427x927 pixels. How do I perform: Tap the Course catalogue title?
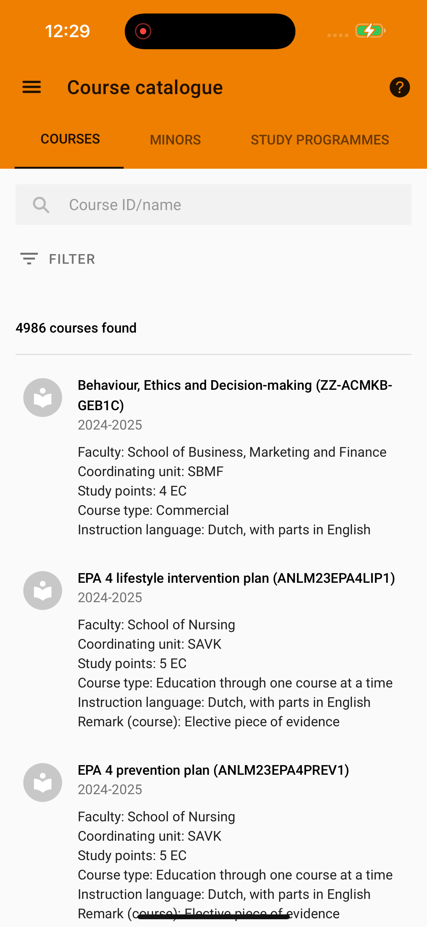[x=145, y=88]
